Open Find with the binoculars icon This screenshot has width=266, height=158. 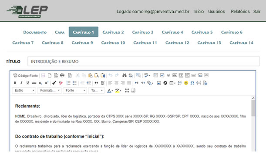tap(125, 75)
